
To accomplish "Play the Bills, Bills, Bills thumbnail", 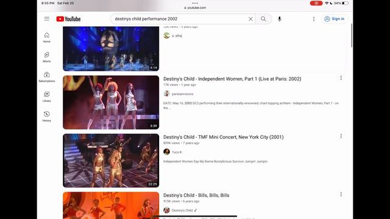I will click(x=111, y=206).
